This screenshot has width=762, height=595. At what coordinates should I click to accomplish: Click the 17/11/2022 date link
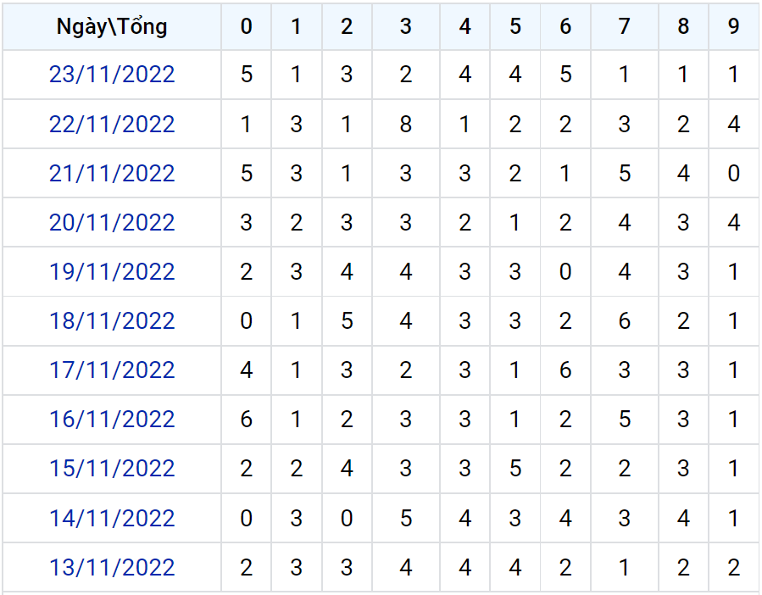pyautogui.click(x=112, y=370)
